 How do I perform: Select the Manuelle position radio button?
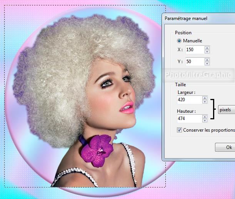[x=179, y=41]
